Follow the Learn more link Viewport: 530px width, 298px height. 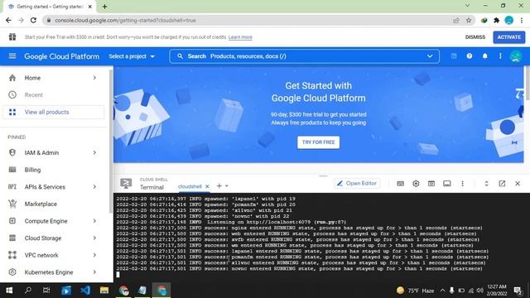pos(240,37)
